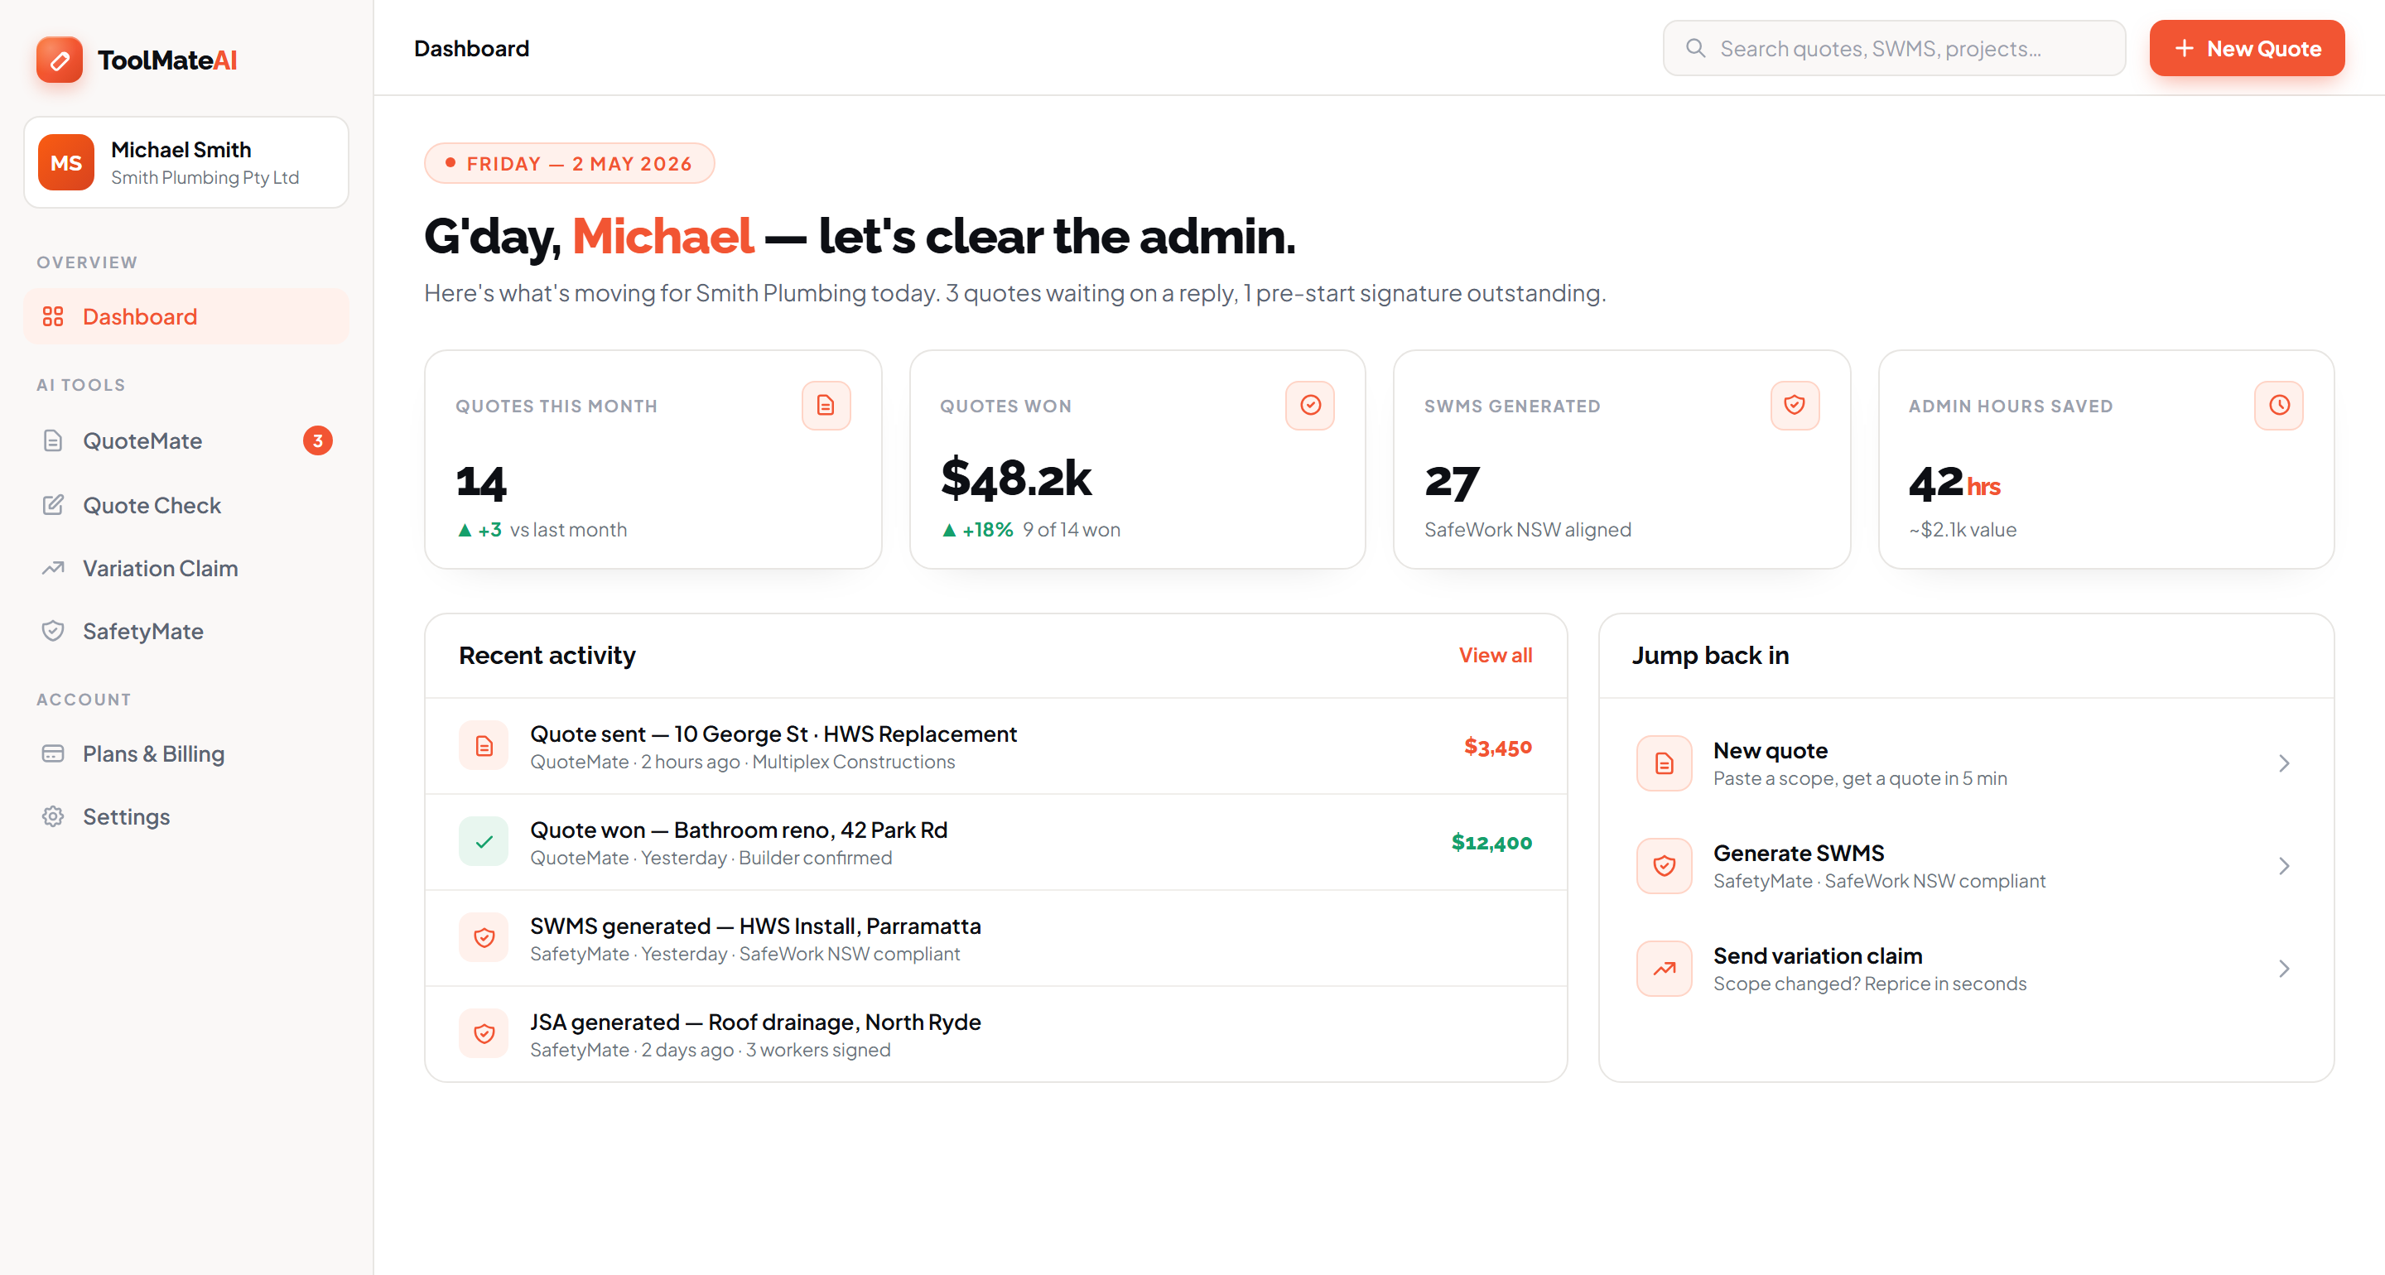Click the Quotes Won checkmark icon
Screen dimensions: 2385x1275
[x=1310, y=406]
